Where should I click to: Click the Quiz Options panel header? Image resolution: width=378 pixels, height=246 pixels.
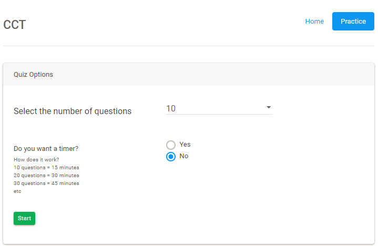pyautogui.click(x=34, y=75)
